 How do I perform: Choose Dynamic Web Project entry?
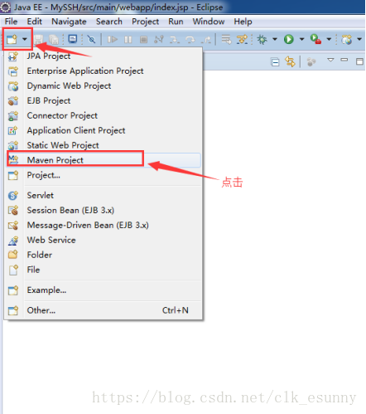point(104,86)
